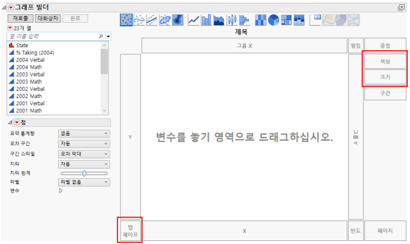The height and width of the screenshot is (244, 410).
Task: Select the Line chart icon
Action: pos(194,20)
